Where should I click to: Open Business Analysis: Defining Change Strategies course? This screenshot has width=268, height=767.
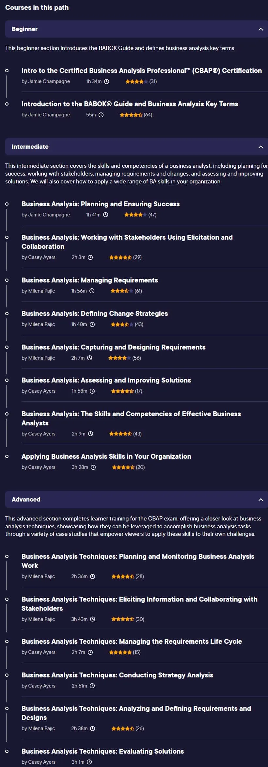(x=95, y=314)
